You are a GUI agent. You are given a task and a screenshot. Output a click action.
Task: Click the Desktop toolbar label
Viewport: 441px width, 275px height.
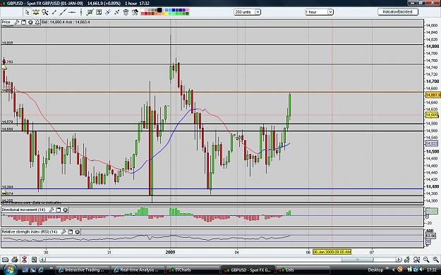tap(375, 270)
